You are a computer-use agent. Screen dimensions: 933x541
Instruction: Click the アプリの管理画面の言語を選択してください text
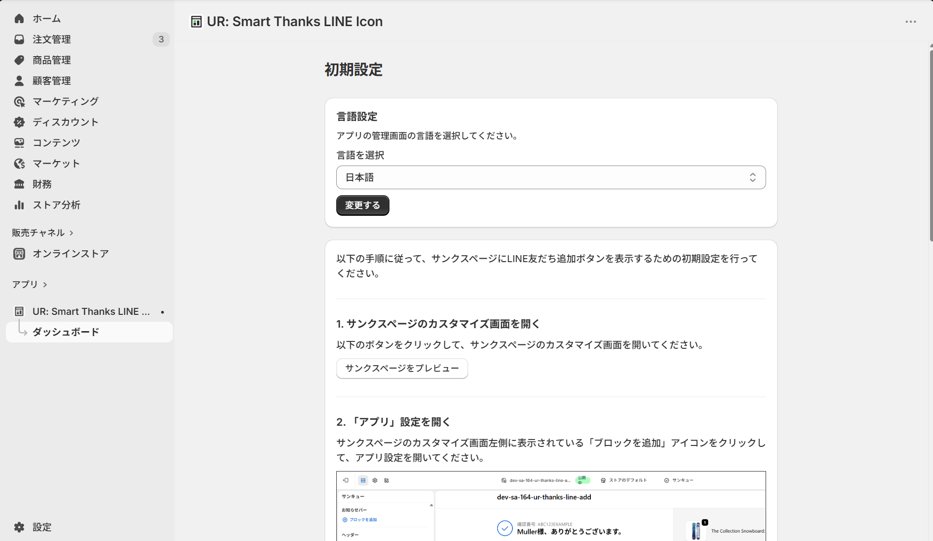pyautogui.click(x=428, y=136)
